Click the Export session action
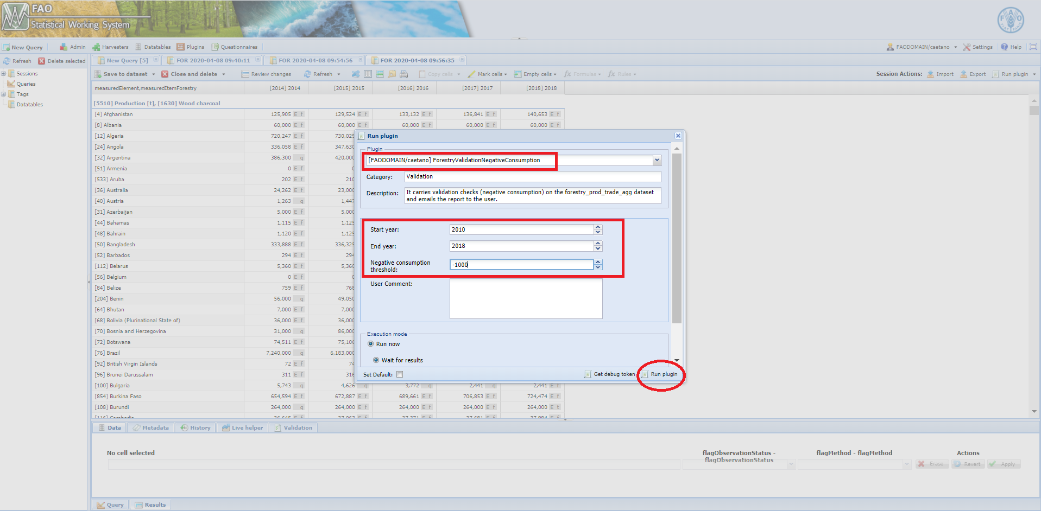Screen dimensions: 1041x511 (x=973, y=74)
